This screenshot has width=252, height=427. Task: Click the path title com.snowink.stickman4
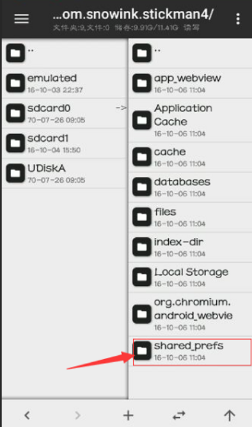coord(133,14)
